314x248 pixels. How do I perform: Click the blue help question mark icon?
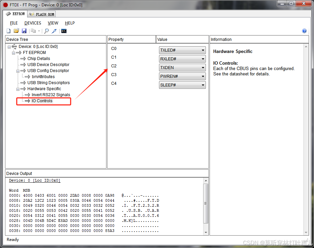[304, 31]
